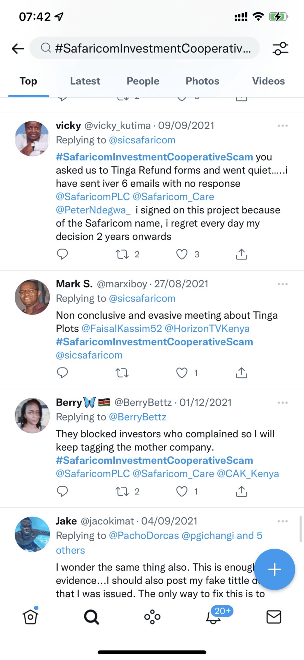Tap the back arrow icon
This screenshot has height=660, width=304.
(18, 48)
